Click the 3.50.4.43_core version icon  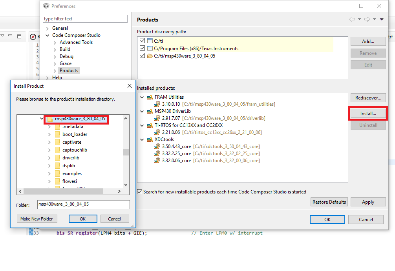click(x=157, y=146)
